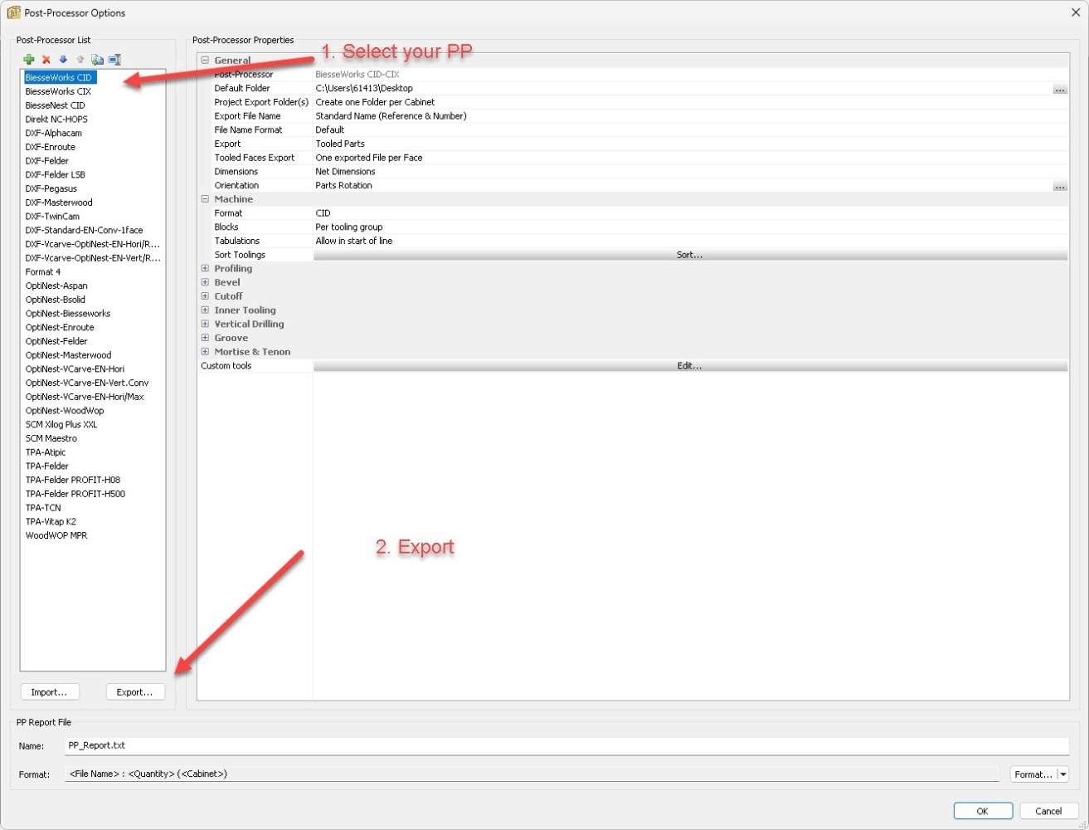Click the rename post-processor icon
The image size is (1089, 830).
(x=114, y=60)
